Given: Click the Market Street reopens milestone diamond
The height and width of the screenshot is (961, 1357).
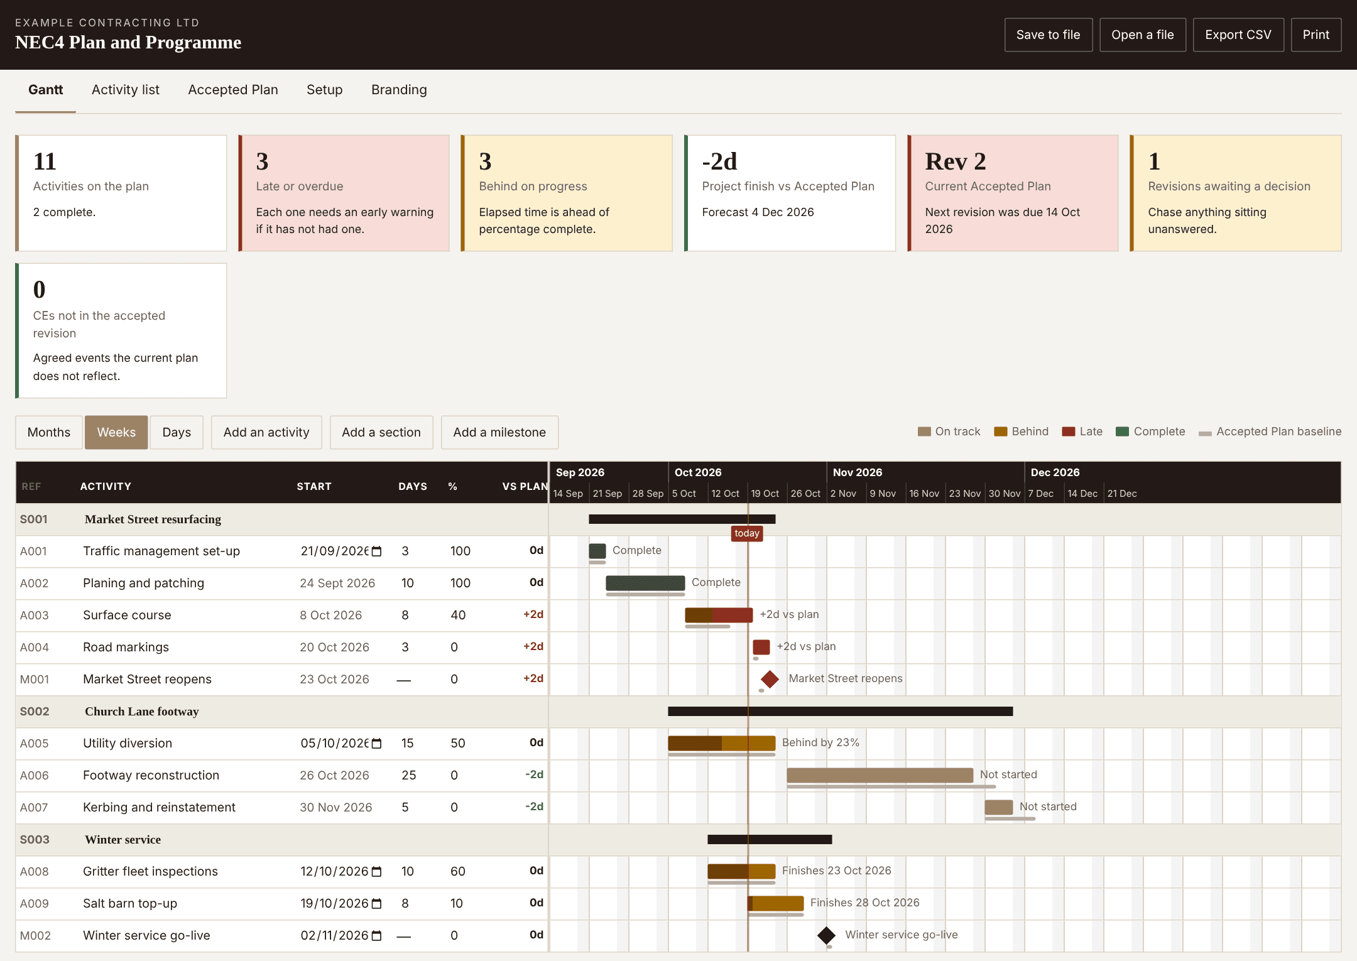Looking at the screenshot, I should [770, 679].
